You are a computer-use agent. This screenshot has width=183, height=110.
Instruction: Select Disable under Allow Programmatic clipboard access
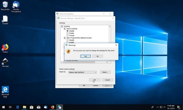click(68, 40)
